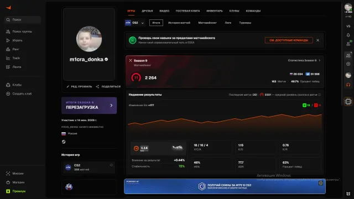Open the Команды profile tab
This screenshot has width=354, height=199.
pyautogui.click(x=253, y=11)
